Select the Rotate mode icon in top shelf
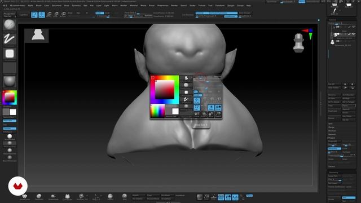361x203 pixels. (x=63, y=15)
